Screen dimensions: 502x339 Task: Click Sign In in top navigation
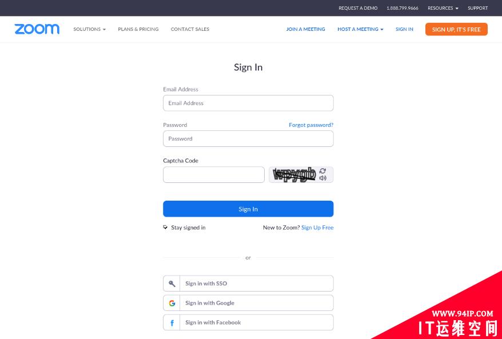(x=404, y=29)
